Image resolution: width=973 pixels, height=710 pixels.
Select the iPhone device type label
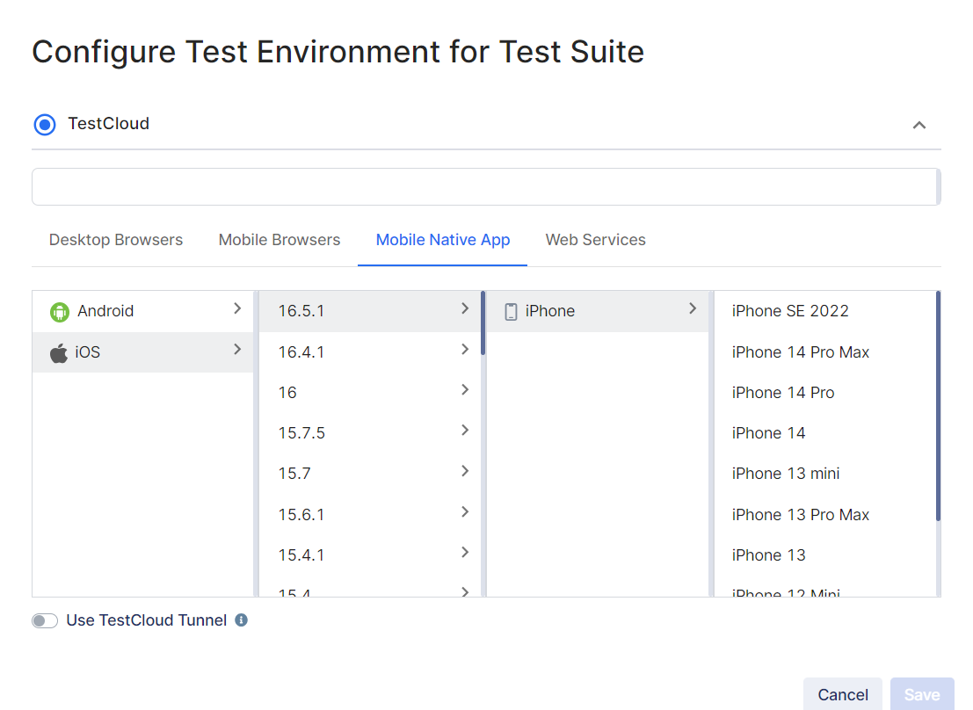(550, 311)
